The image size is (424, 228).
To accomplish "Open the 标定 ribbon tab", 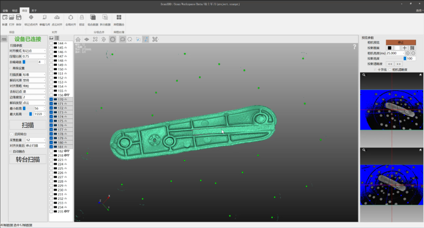I will click(x=15, y=11).
